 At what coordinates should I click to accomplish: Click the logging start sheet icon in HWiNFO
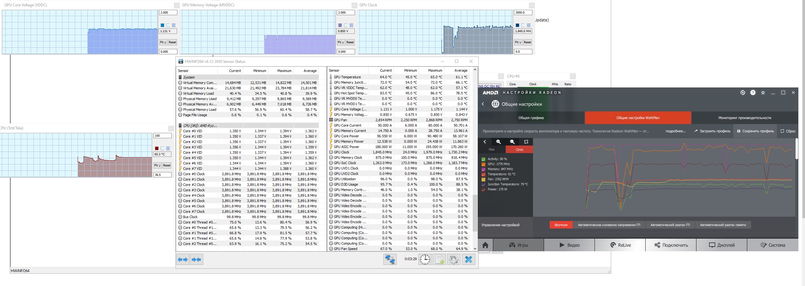439,259
